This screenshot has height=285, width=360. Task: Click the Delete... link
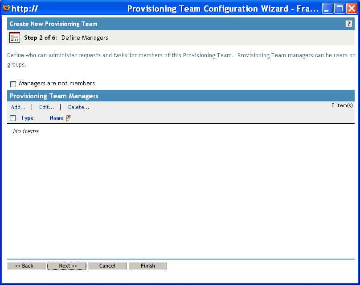(78, 107)
